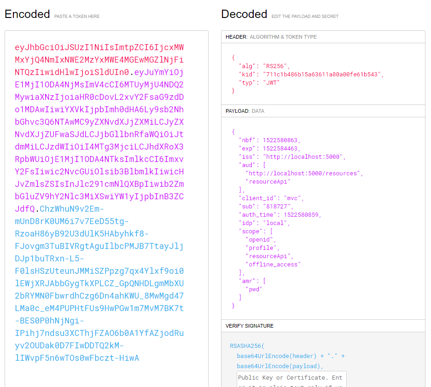Click the "Paste a token here" hint text

coord(77,17)
